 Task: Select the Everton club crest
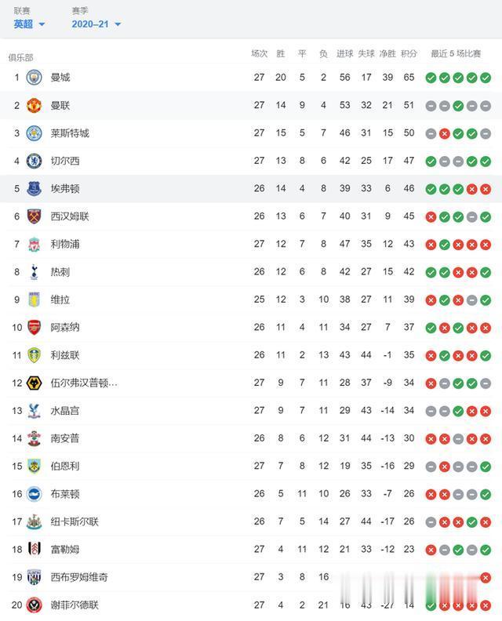point(34,188)
